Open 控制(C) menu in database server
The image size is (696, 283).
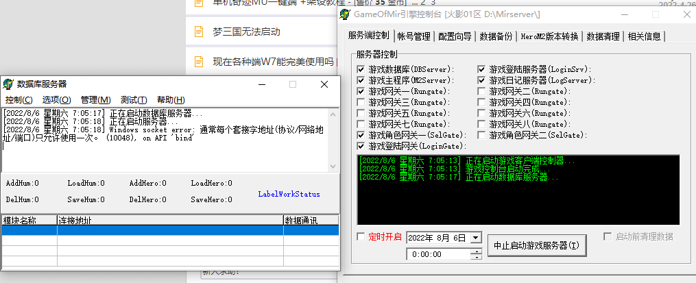point(19,100)
